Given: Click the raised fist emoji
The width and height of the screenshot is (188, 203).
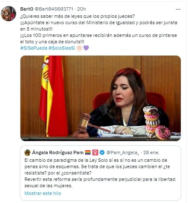Looking at the screenshot, I should point(80,48).
